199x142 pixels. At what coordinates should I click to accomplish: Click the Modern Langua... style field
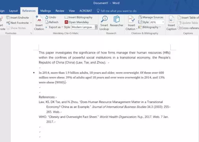83,27
